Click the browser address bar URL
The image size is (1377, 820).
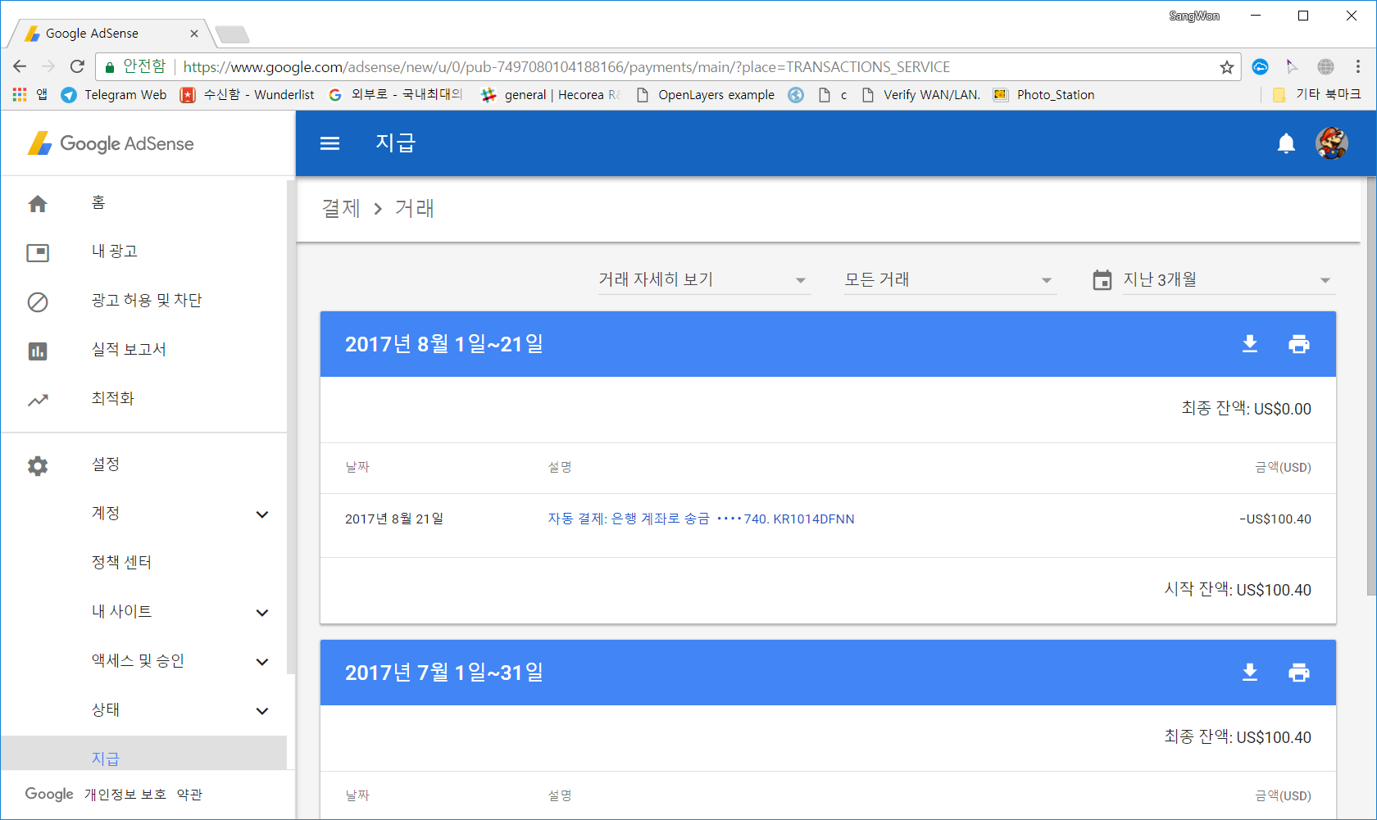tap(566, 67)
